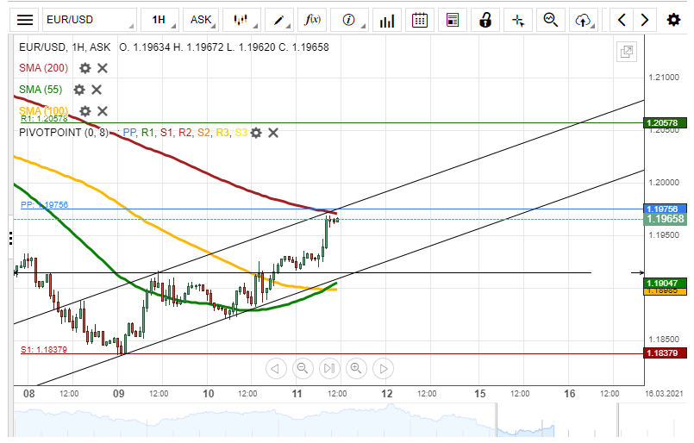Click the SMA (200) indicator label
The width and height of the screenshot is (694, 443).
[x=43, y=68]
